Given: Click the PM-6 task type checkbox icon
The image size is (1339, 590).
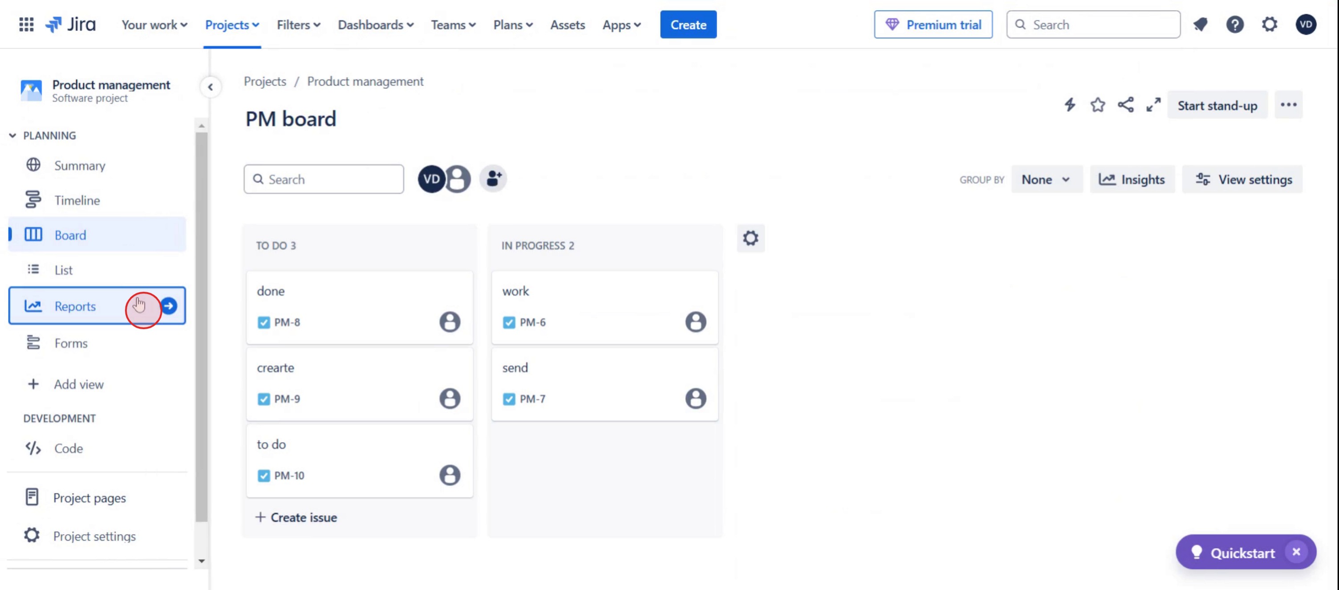Looking at the screenshot, I should click(509, 322).
